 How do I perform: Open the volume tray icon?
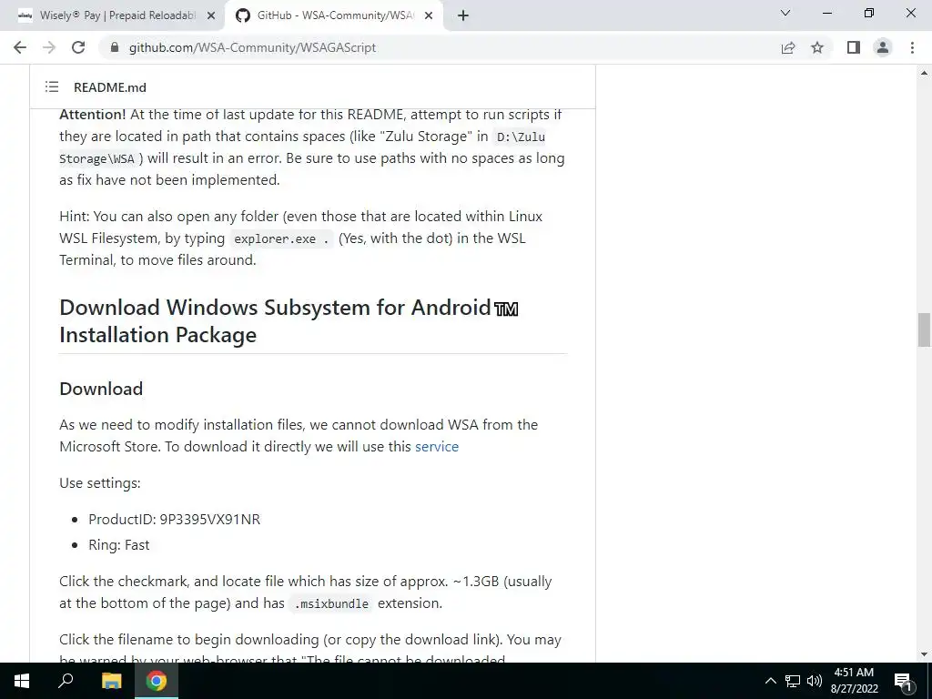click(815, 681)
